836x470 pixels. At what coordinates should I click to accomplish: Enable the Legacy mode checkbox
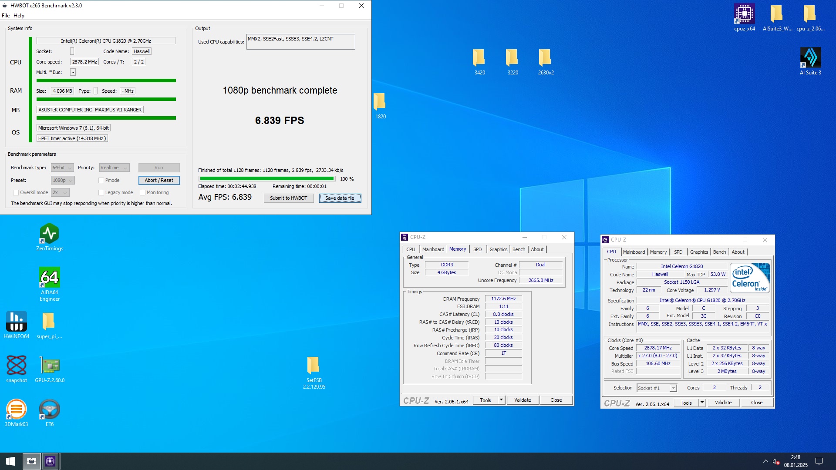[x=101, y=192]
